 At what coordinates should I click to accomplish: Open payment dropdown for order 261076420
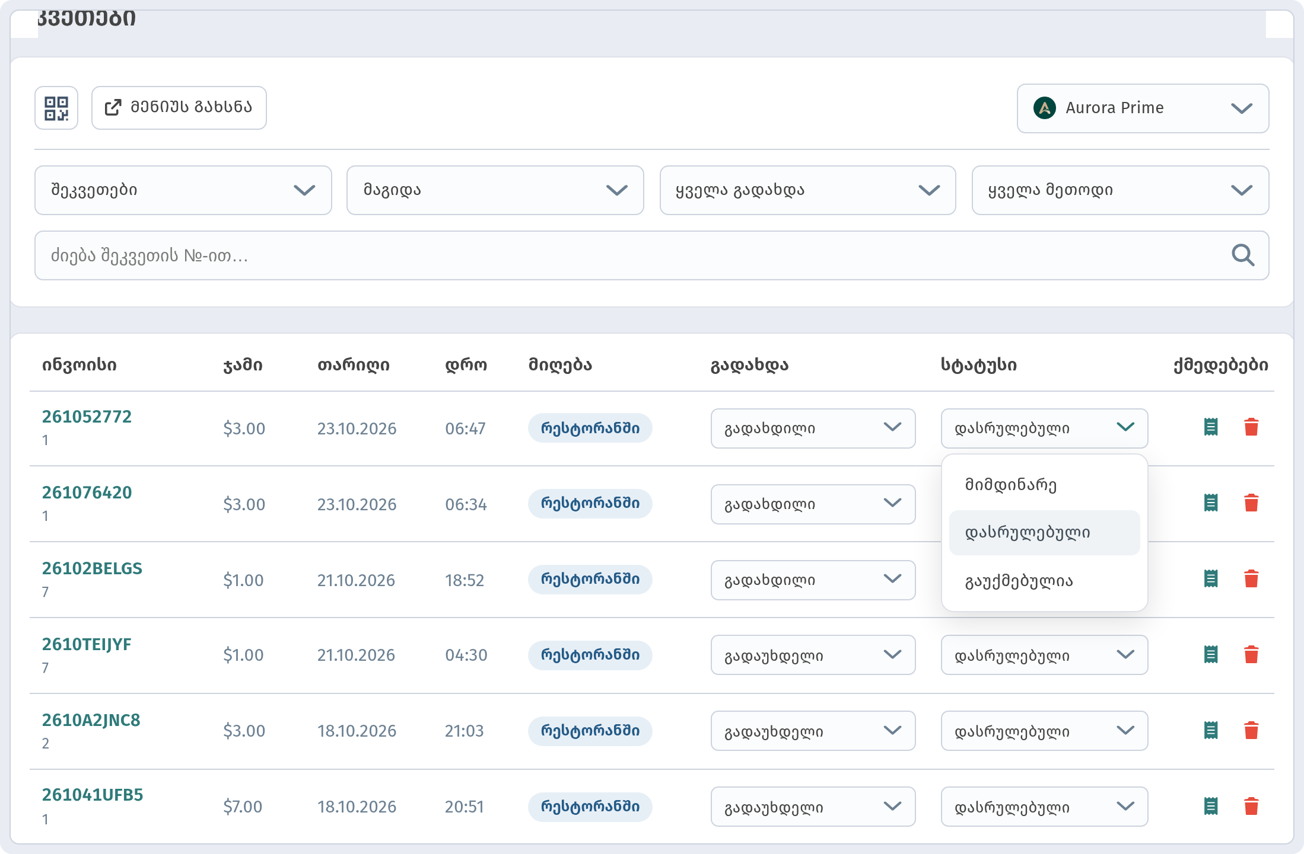click(x=813, y=504)
